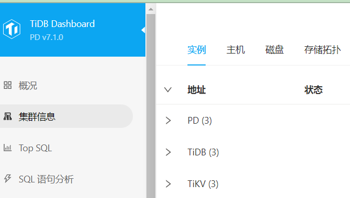Switch to the 实例 tab

196,49
